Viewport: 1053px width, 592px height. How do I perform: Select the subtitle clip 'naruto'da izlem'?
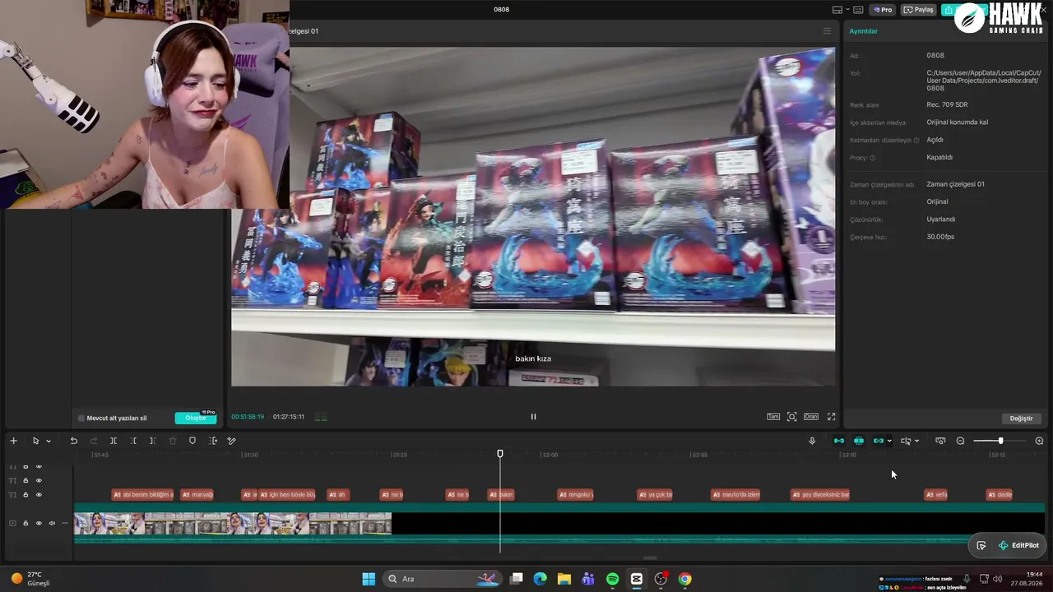[735, 495]
